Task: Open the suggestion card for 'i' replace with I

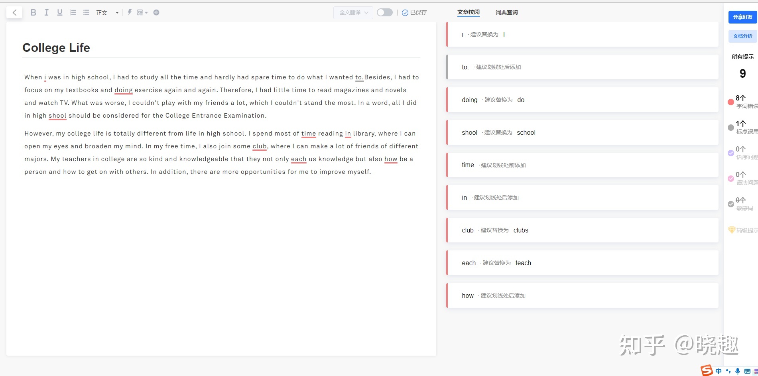Action: (583, 34)
